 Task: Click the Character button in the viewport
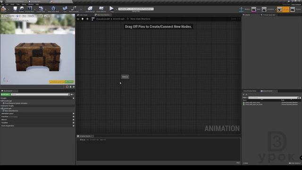point(31,16)
